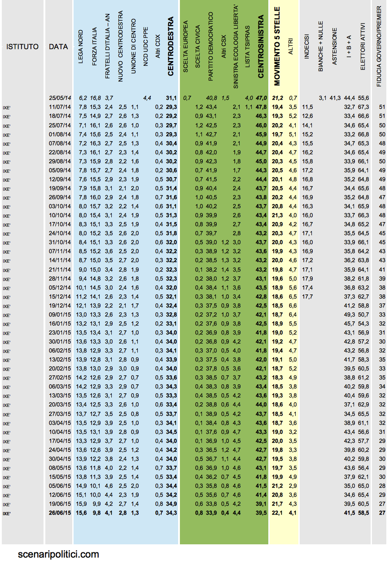Screen dimensions: 389x565
Task: Select the UNIONE DI CENTRO header
Action: coord(133,46)
